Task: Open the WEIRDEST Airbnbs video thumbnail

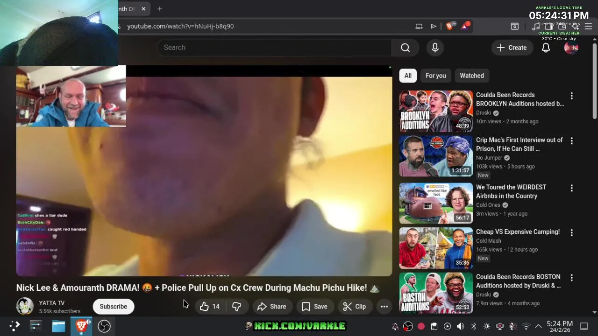Action: tap(436, 203)
